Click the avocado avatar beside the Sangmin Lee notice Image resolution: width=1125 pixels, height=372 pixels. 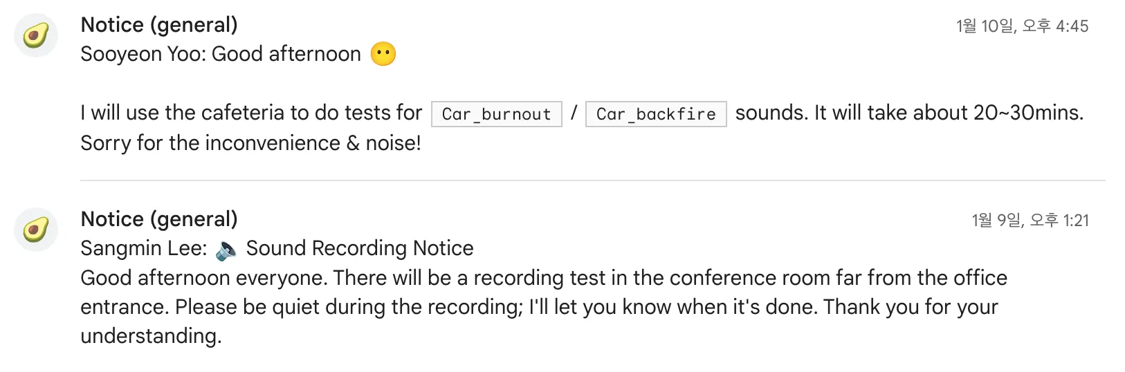click(x=36, y=230)
